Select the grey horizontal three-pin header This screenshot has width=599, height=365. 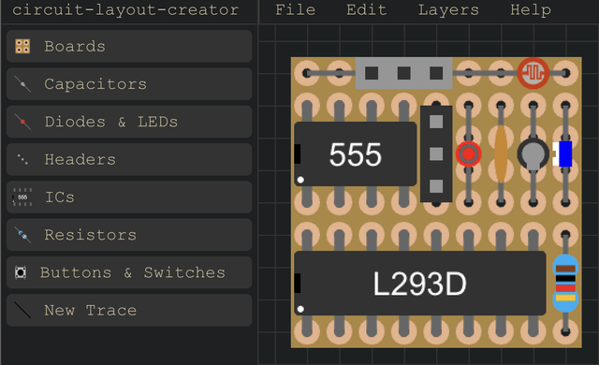pyautogui.click(x=403, y=73)
